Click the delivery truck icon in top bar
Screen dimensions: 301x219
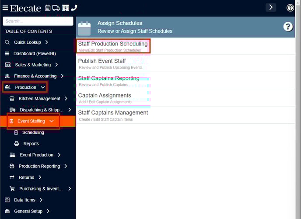(56, 8)
